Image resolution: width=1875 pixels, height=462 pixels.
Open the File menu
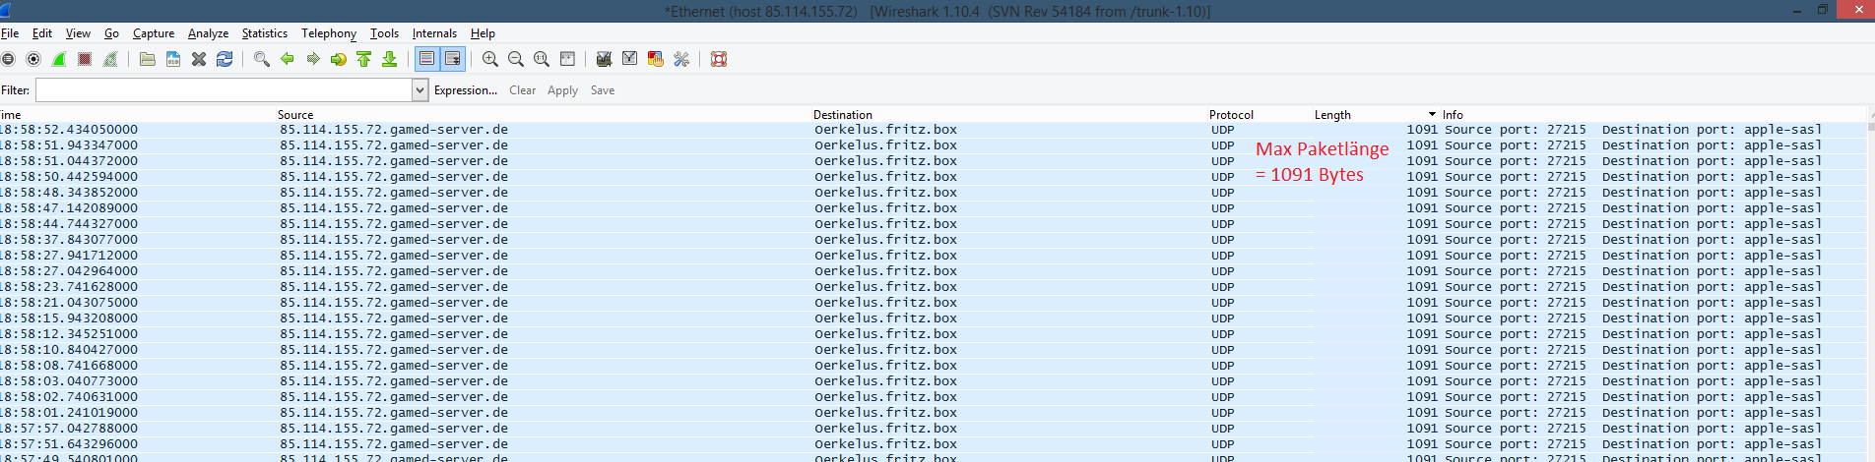click(x=10, y=33)
